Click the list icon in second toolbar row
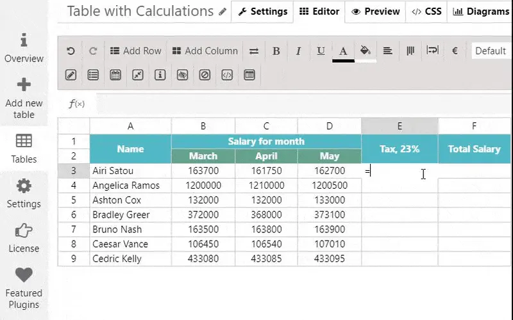This screenshot has height=320, width=513. [93, 75]
